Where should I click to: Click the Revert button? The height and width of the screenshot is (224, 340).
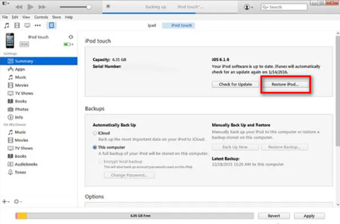[274, 216]
